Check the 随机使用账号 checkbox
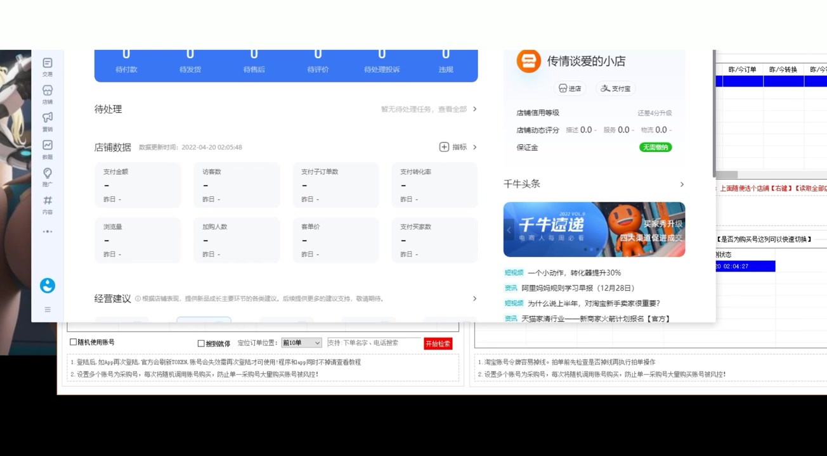Image resolution: width=827 pixels, height=456 pixels. [73, 342]
